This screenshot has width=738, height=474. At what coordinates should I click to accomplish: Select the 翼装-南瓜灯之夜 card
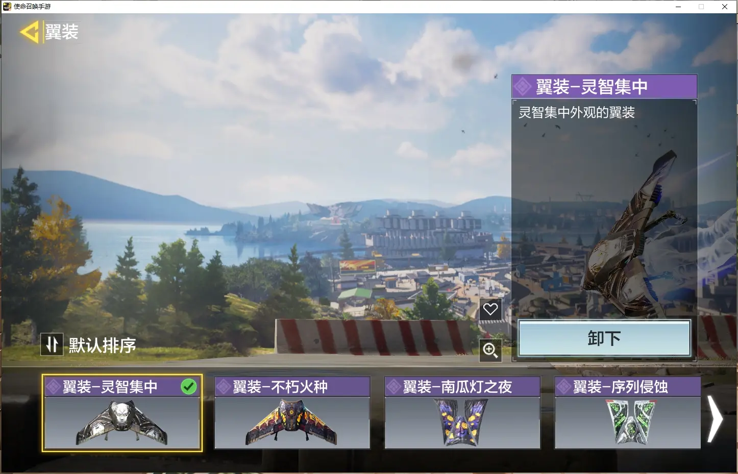click(x=462, y=413)
